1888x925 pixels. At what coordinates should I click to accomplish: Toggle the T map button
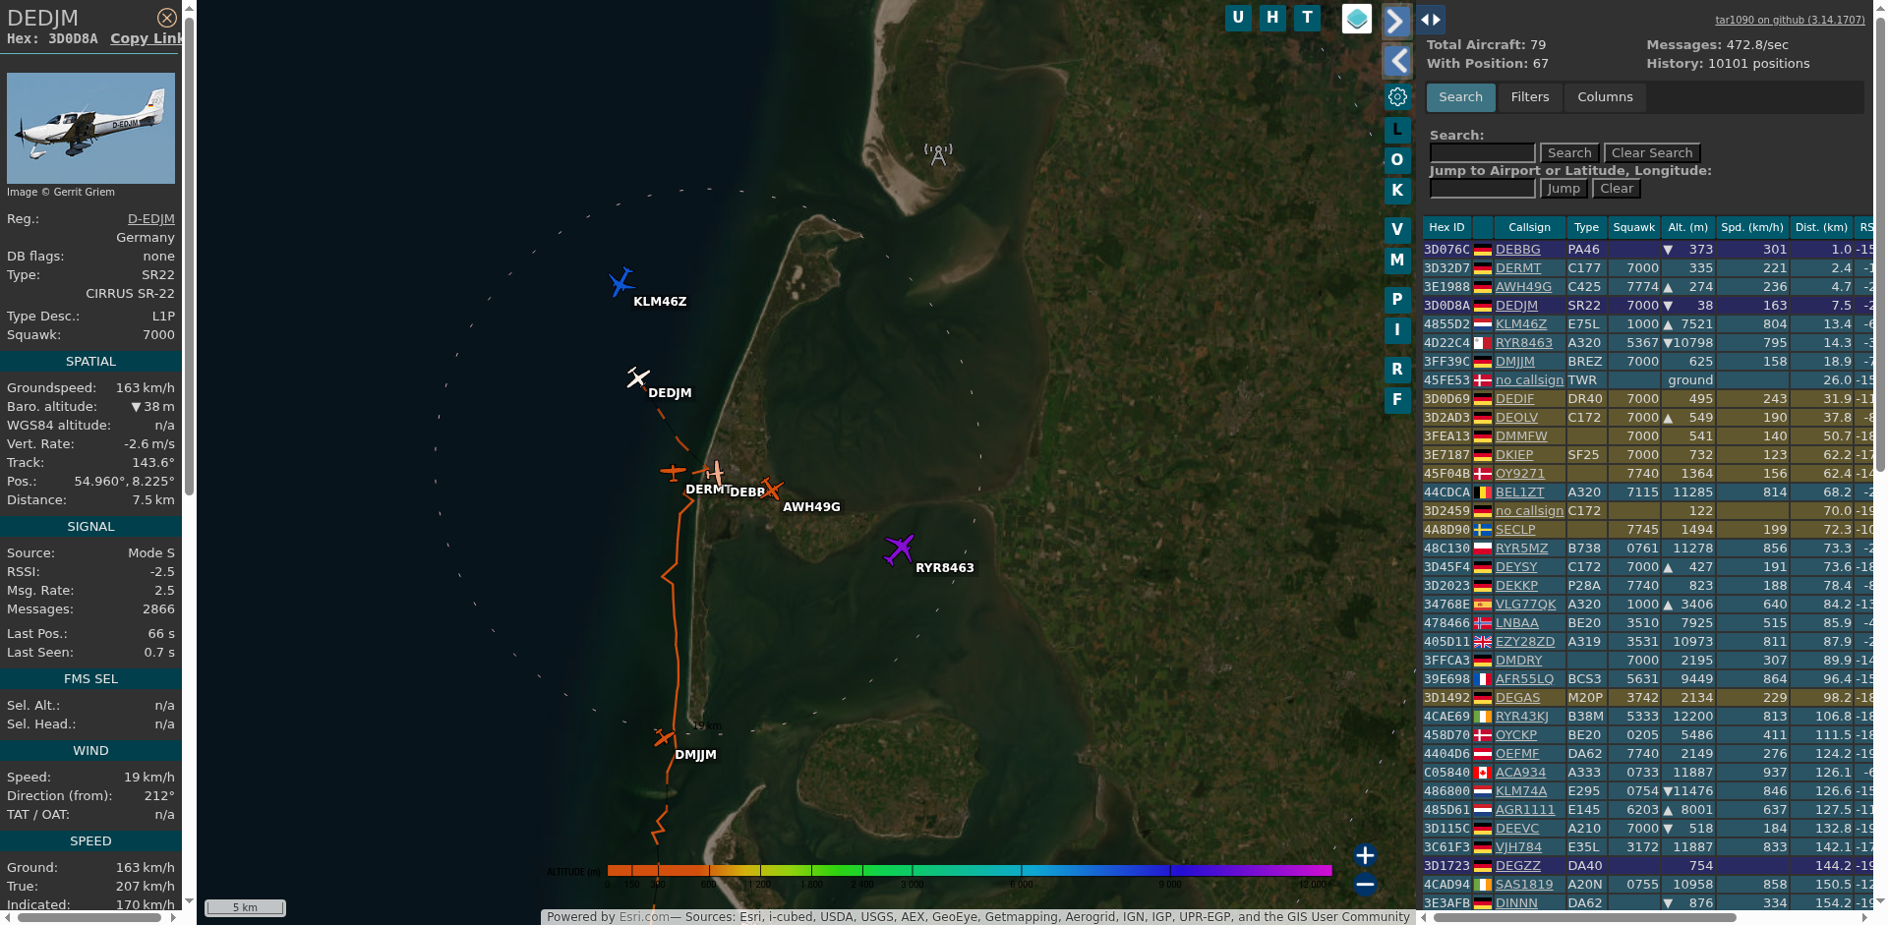click(1307, 18)
